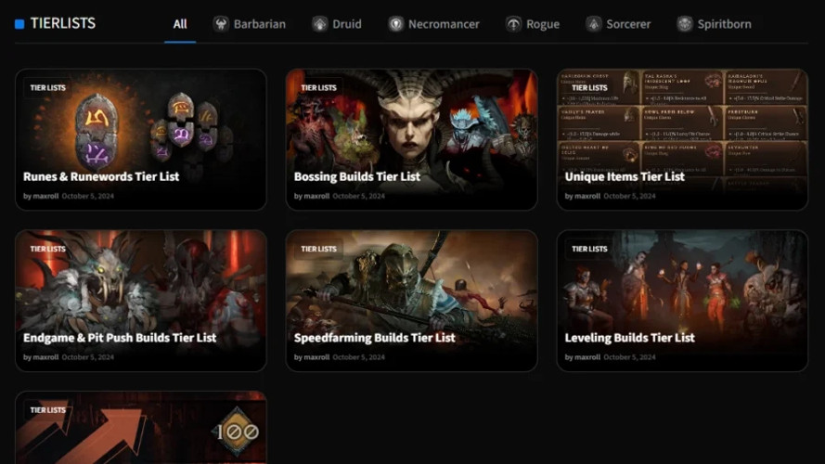Click the Rogue class icon
The width and height of the screenshot is (825, 464).
(513, 24)
